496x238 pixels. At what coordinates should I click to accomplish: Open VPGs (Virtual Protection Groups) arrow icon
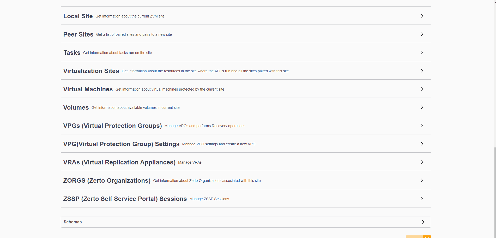click(422, 126)
